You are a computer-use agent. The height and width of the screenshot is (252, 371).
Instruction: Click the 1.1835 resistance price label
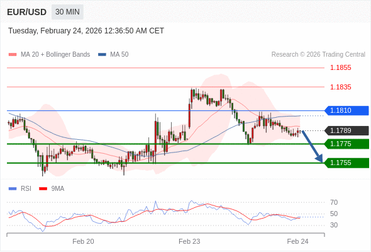(341, 87)
